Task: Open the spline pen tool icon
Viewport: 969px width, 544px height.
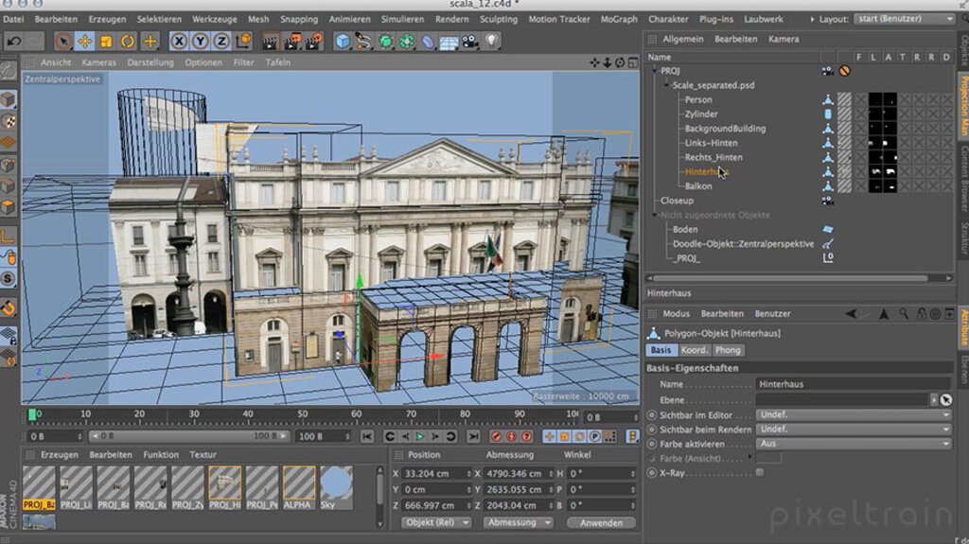Action: click(363, 42)
